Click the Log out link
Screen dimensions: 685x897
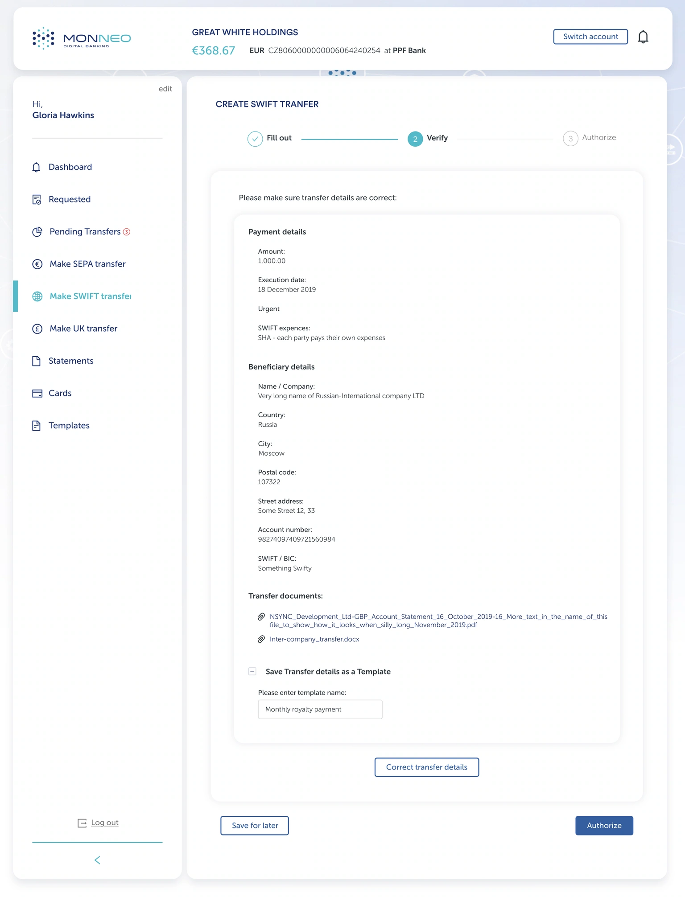point(105,823)
